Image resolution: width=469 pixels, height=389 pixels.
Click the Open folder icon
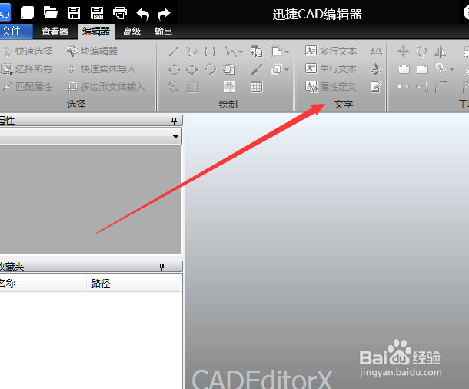click(x=50, y=13)
